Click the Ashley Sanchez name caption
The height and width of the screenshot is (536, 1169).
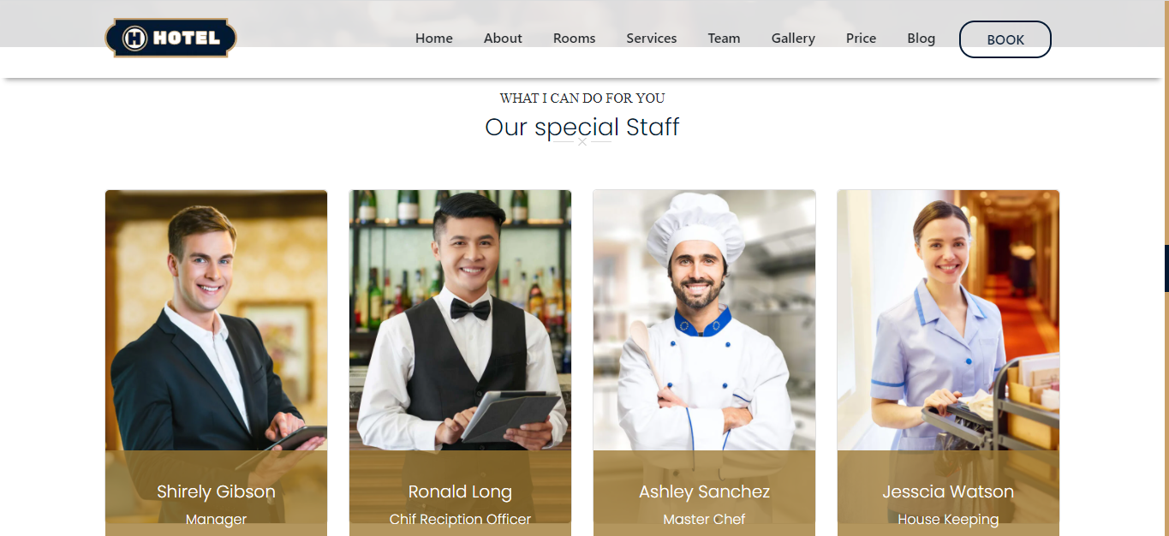704,491
